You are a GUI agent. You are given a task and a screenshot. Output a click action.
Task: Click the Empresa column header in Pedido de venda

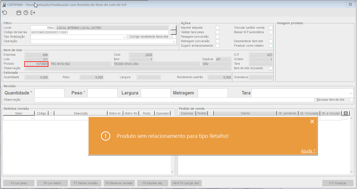[x=187, y=113]
